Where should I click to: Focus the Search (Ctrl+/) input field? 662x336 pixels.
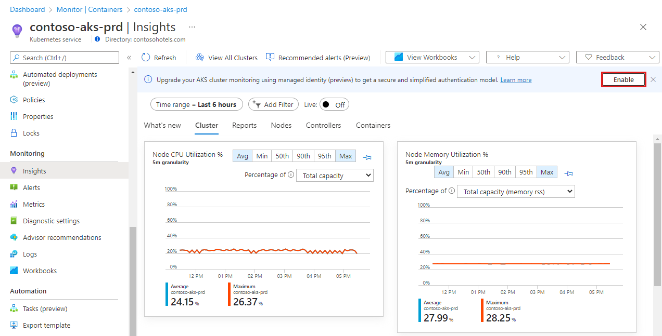click(65, 58)
